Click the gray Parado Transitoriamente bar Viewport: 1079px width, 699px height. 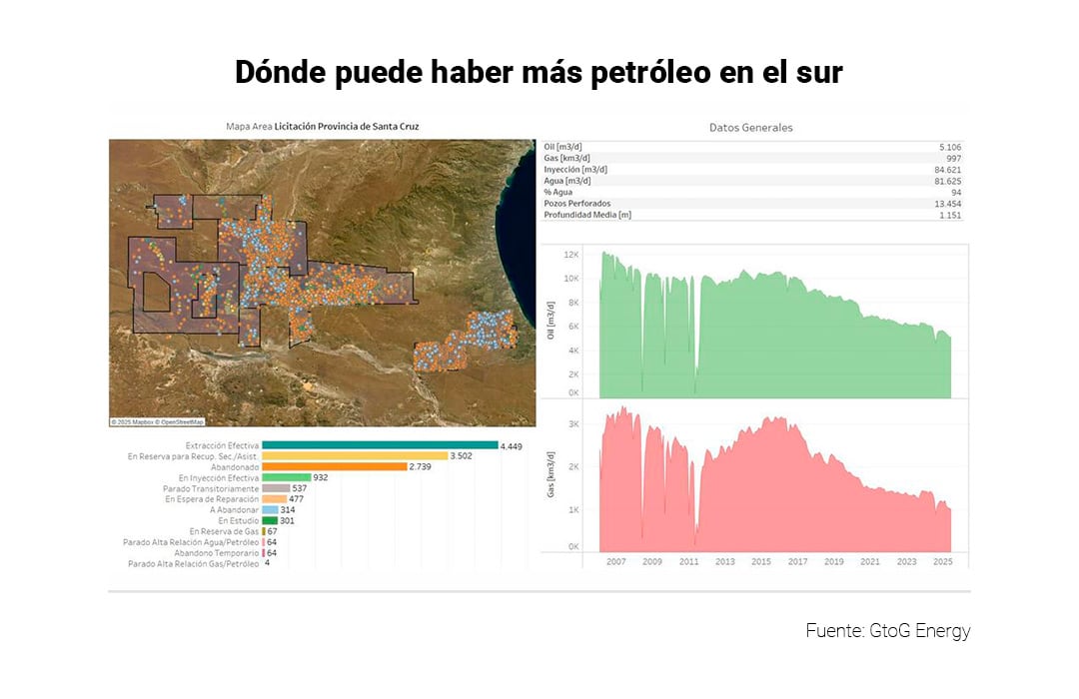tap(276, 488)
